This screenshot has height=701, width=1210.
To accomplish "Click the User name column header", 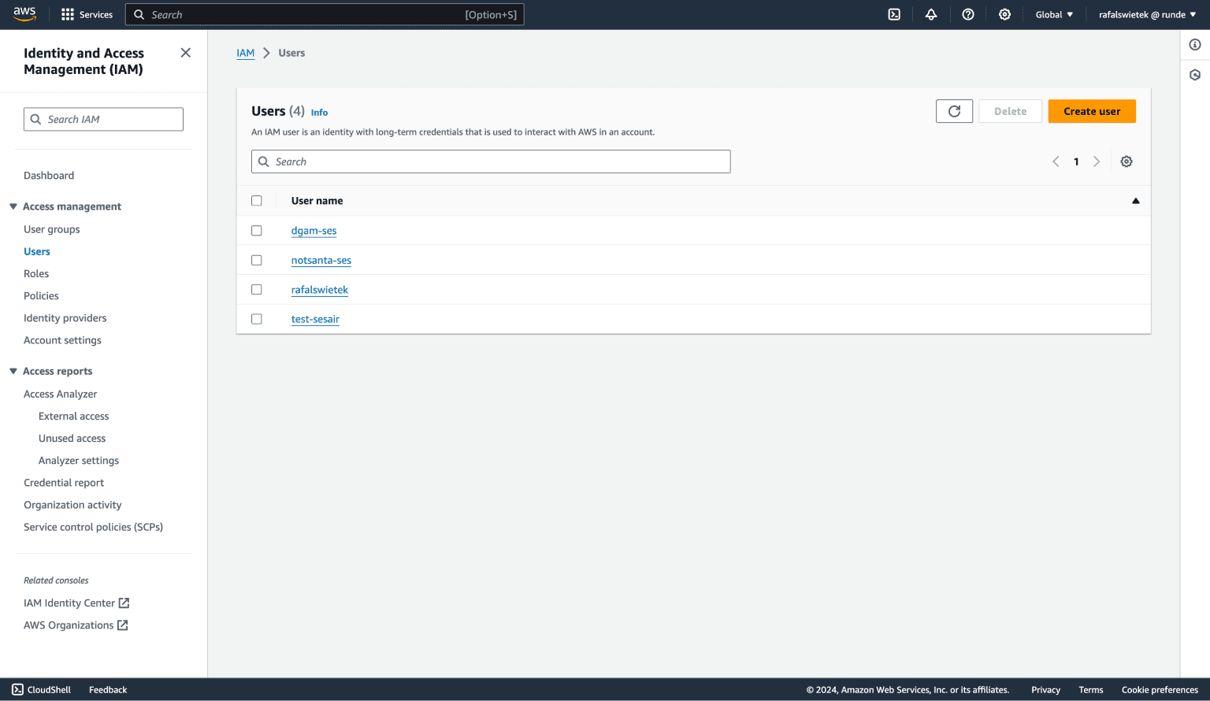I will [317, 201].
